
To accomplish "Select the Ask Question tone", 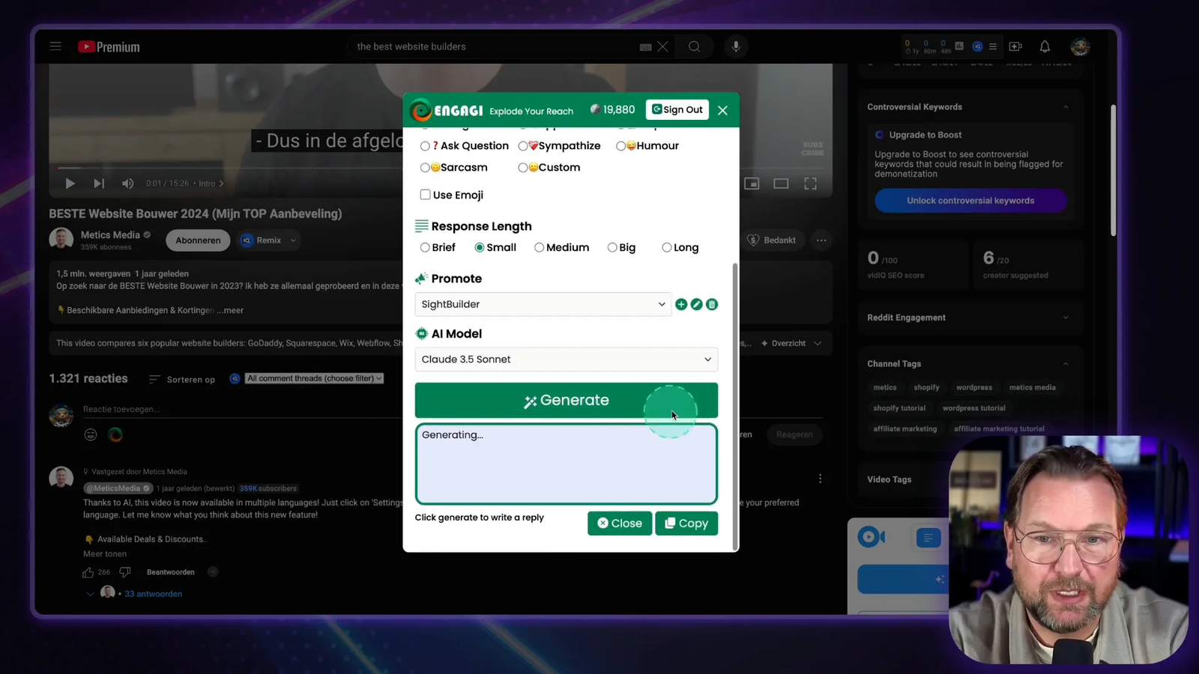I will pyautogui.click(x=425, y=146).
